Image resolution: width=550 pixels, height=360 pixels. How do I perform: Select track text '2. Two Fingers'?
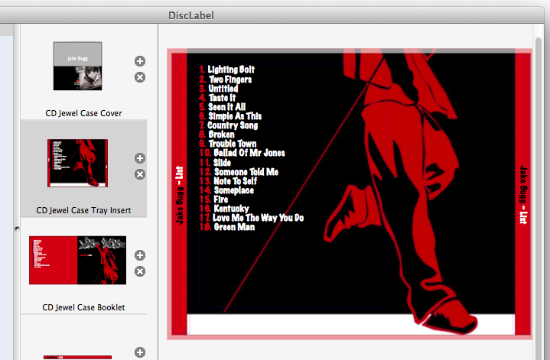[225, 79]
